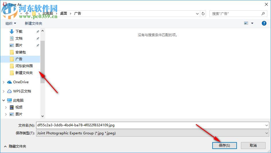Click the OneDrive cloud icon
The height and width of the screenshot is (153, 271).
[9, 82]
